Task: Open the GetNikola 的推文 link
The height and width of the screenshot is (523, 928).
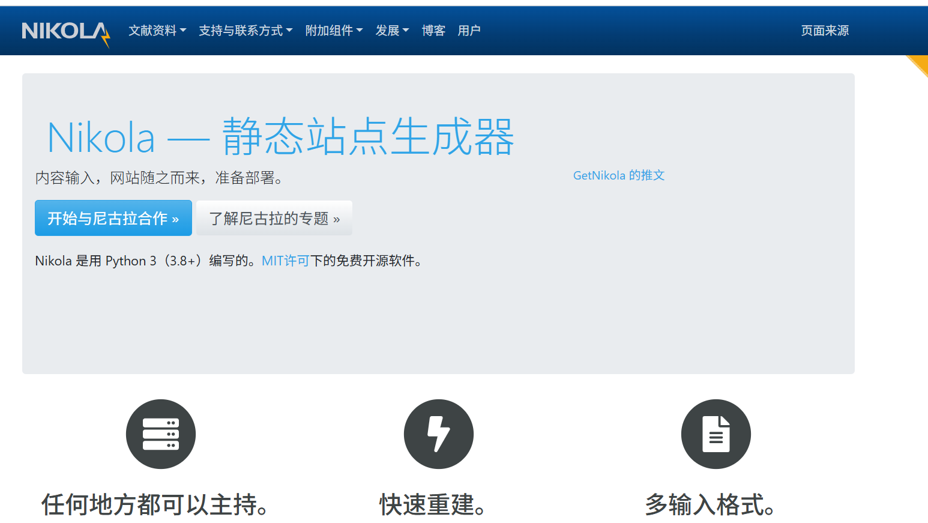Action: pyautogui.click(x=619, y=175)
